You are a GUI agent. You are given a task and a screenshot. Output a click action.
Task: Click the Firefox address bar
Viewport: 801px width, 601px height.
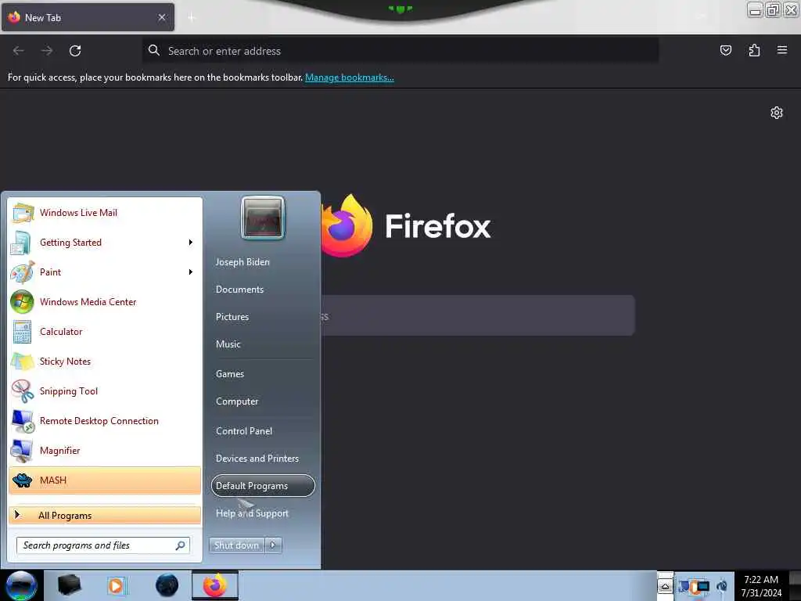(400, 51)
